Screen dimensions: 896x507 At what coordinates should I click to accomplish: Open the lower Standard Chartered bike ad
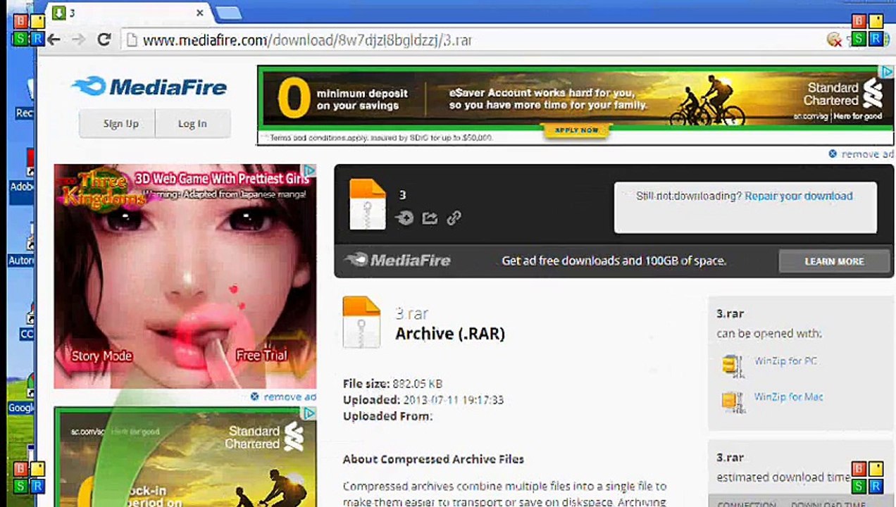(185, 456)
